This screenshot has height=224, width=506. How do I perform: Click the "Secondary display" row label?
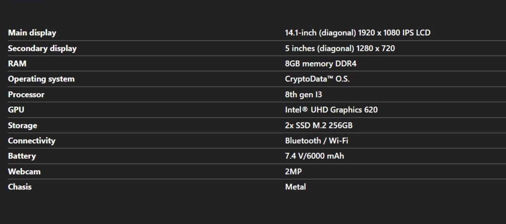[x=42, y=48]
